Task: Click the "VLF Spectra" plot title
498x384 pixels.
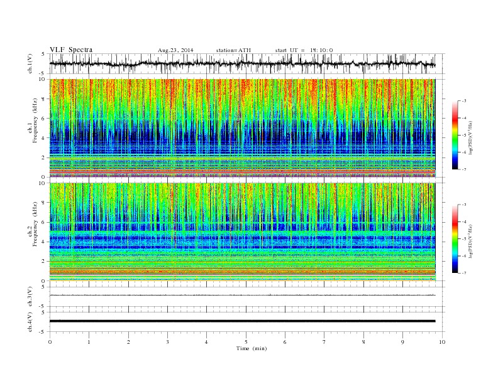Action: point(71,50)
